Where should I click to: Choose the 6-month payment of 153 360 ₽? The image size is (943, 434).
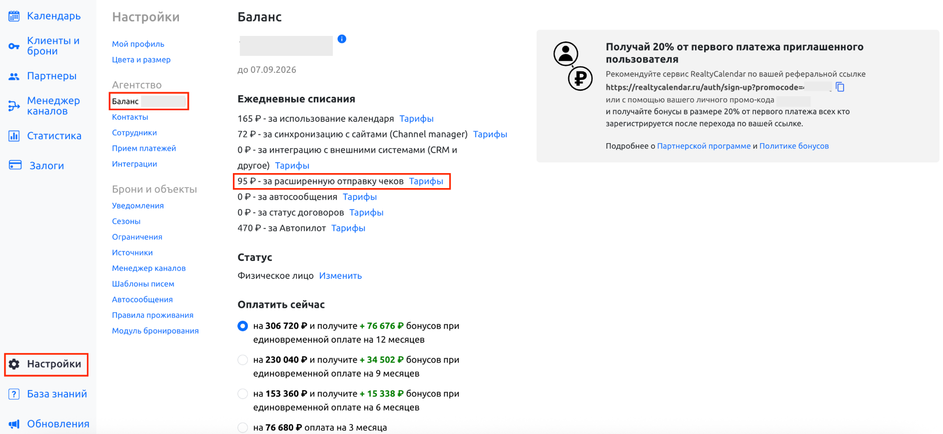tap(242, 394)
